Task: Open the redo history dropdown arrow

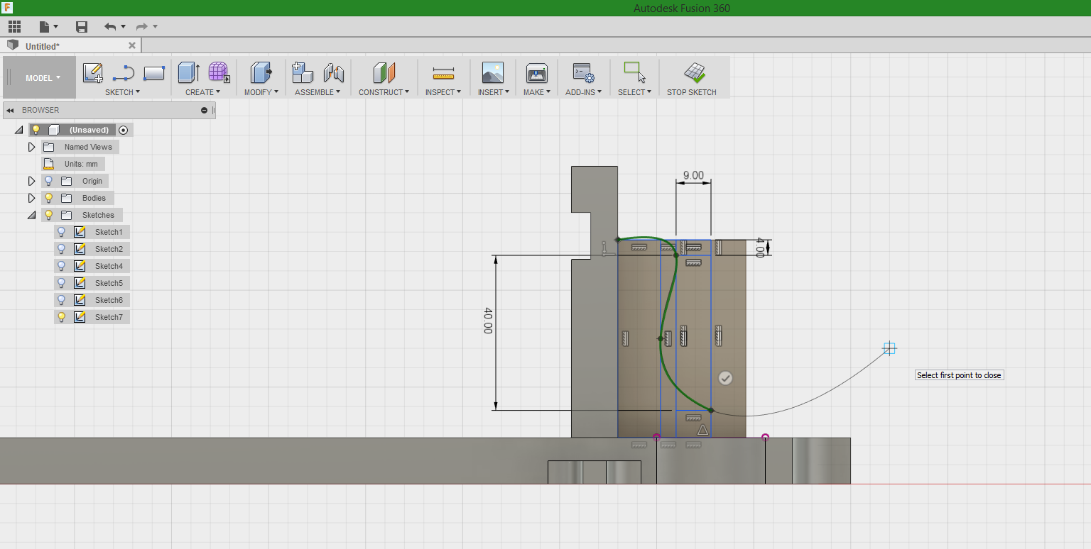Action: [155, 27]
